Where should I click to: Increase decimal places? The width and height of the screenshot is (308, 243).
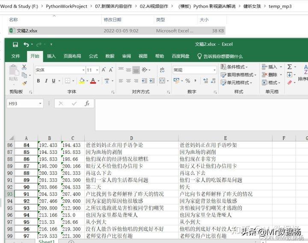[x=205, y=81]
